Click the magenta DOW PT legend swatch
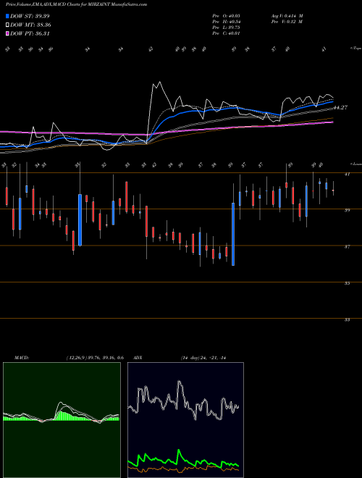Viewport: 362px width, 478px height. (x=7, y=33)
